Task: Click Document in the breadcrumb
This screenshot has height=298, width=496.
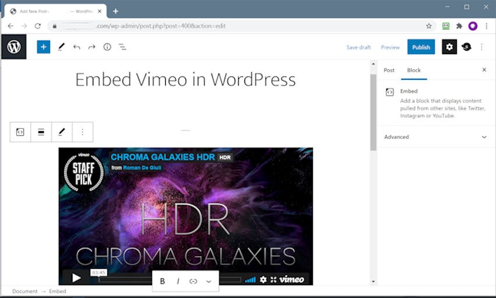Action: coord(25,292)
